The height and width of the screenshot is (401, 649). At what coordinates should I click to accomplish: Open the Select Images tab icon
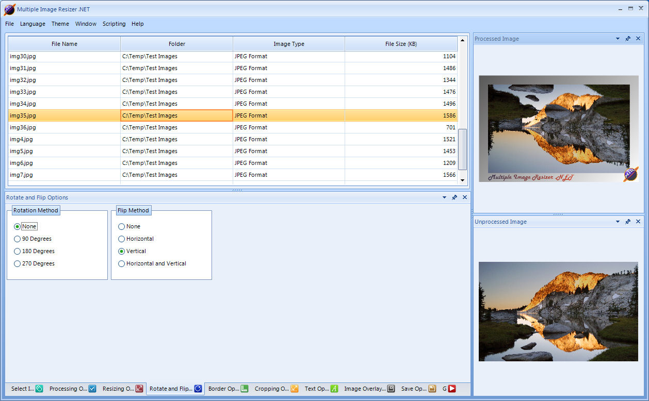pyautogui.click(x=39, y=389)
